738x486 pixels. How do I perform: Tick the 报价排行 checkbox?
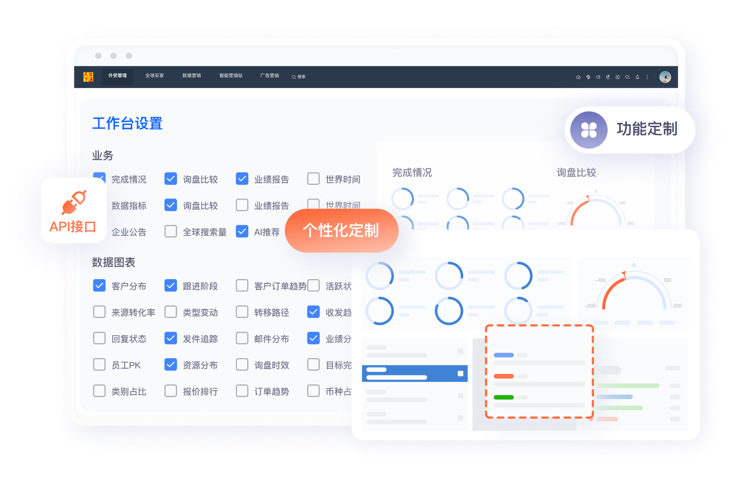[171, 391]
